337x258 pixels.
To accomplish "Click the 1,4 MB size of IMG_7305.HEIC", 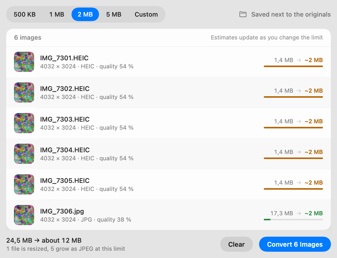I will click(284, 183).
